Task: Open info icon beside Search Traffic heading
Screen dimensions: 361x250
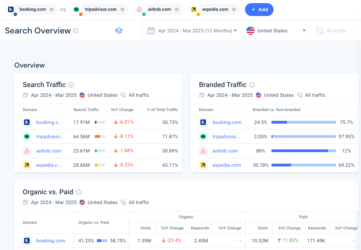Action: pyautogui.click(x=71, y=85)
